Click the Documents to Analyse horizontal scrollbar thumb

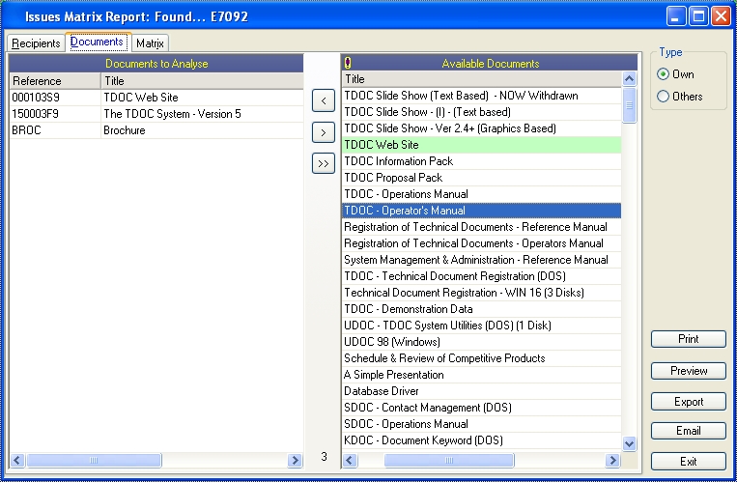(94, 461)
